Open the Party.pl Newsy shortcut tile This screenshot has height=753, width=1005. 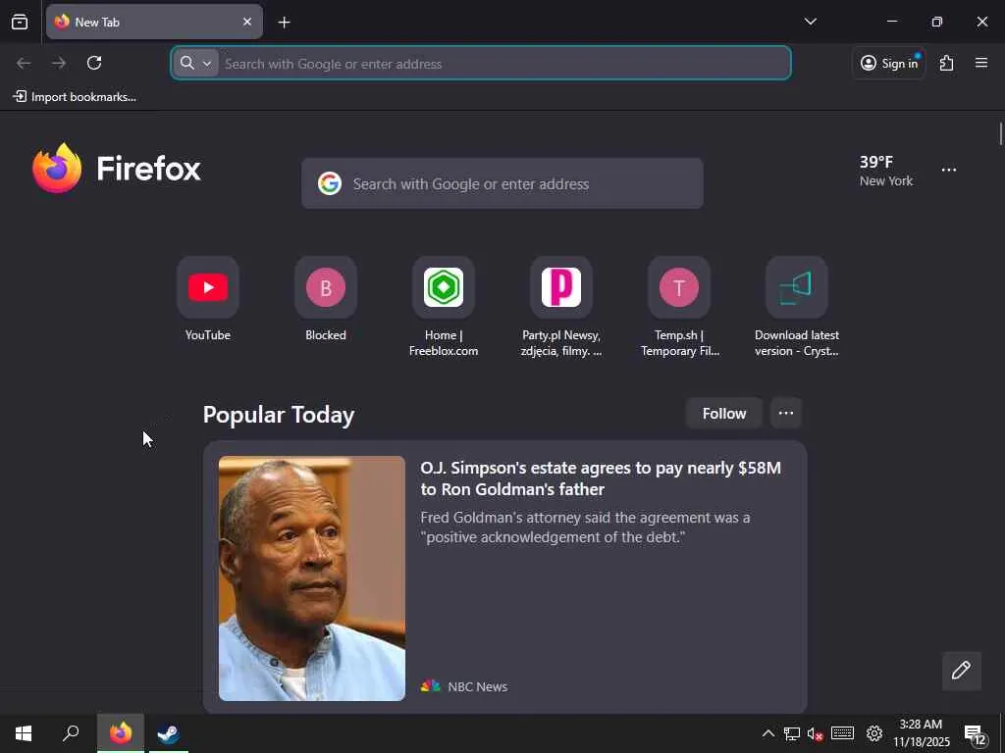(x=561, y=307)
